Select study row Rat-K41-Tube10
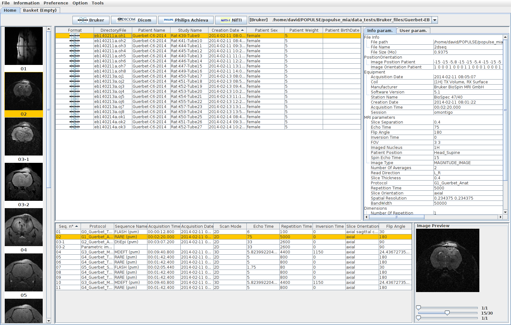The width and height of the screenshot is (511, 325). coord(208,41)
